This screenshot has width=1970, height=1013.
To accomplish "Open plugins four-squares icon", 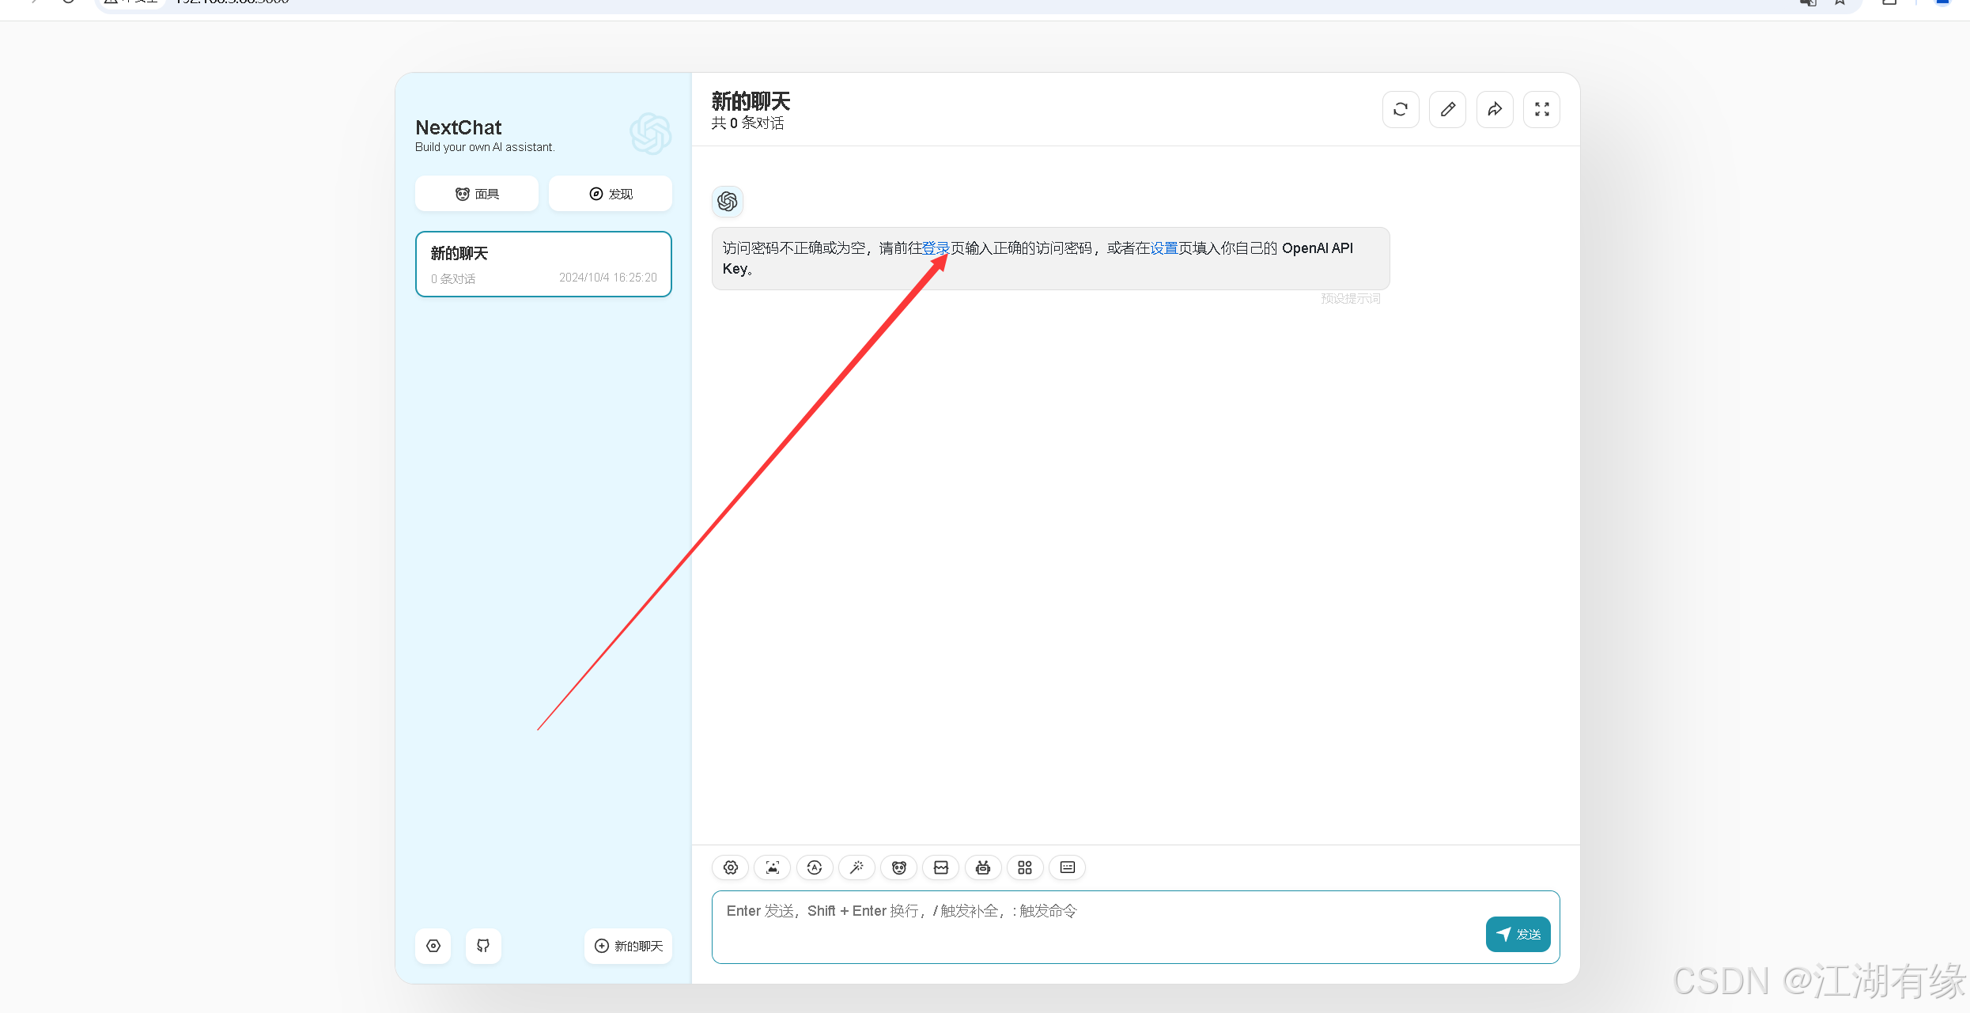I will point(1025,867).
